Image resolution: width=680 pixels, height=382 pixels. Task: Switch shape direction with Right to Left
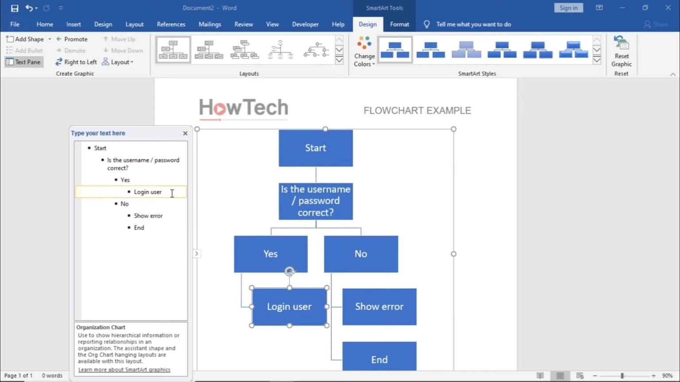click(76, 62)
